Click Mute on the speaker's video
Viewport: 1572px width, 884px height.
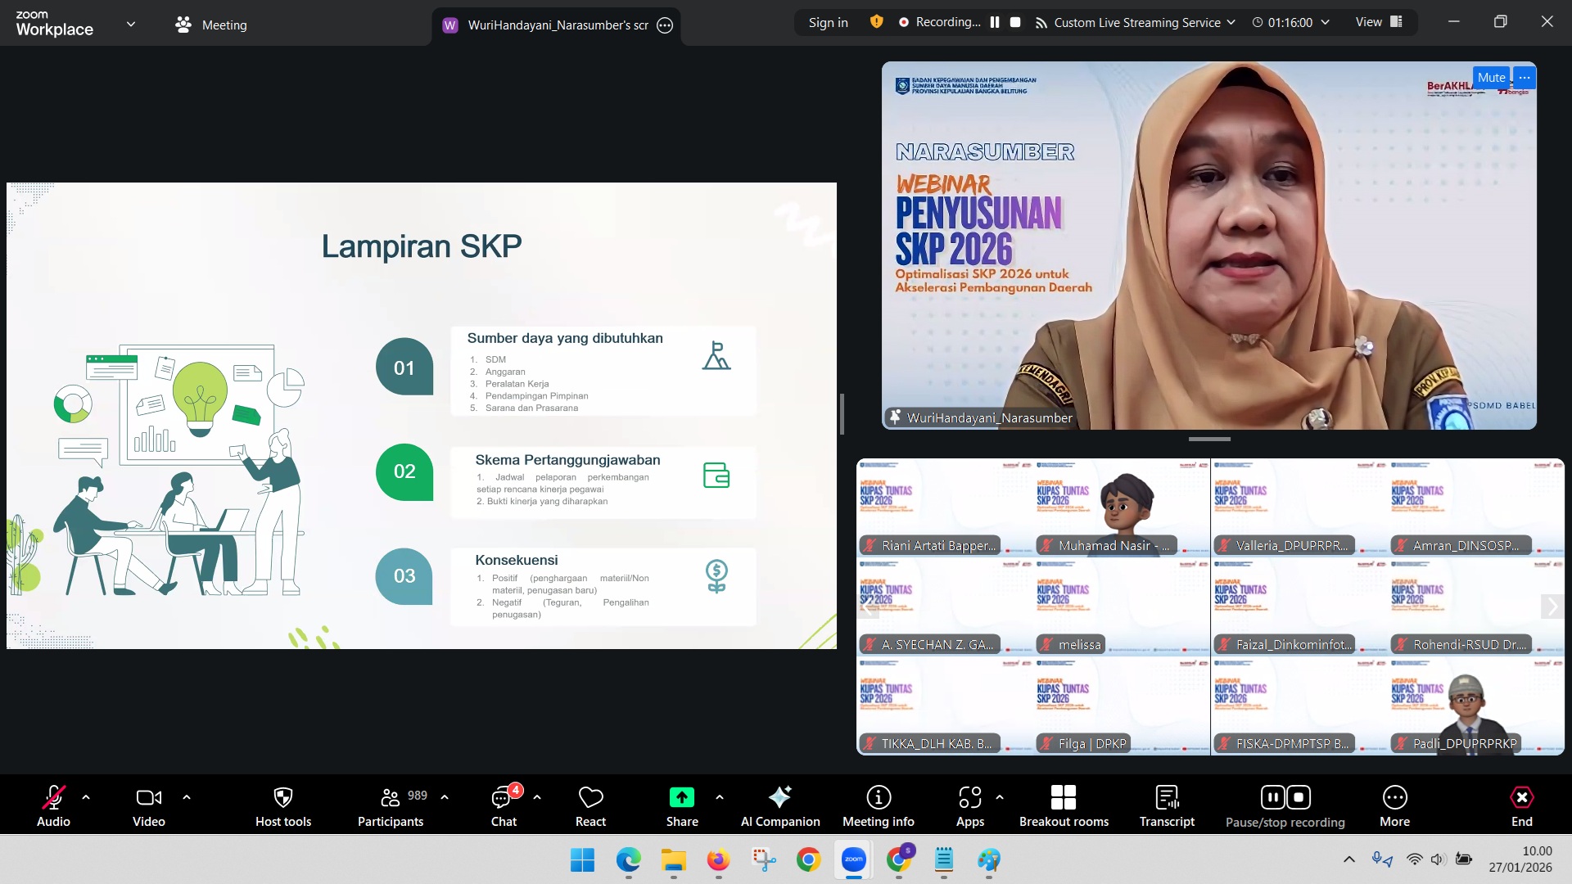click(1491, 78)
